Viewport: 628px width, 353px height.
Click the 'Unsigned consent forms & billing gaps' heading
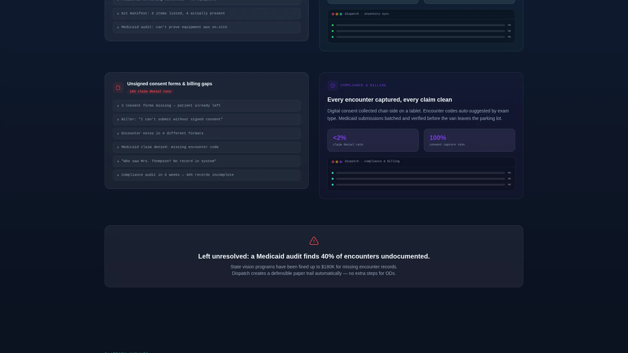[170, 84]
